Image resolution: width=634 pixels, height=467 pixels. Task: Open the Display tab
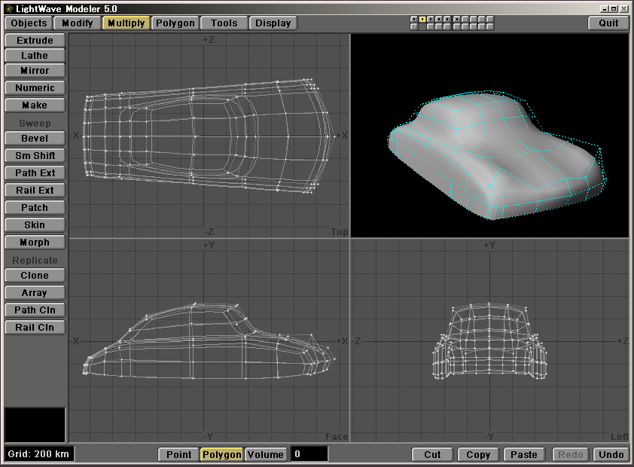click(273, 23)
